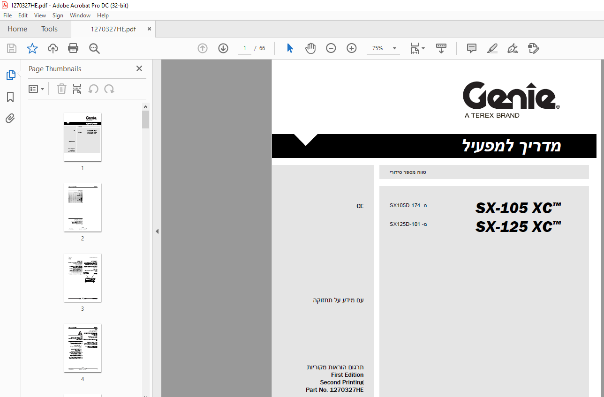Select page 3 thumbnail

83,277
